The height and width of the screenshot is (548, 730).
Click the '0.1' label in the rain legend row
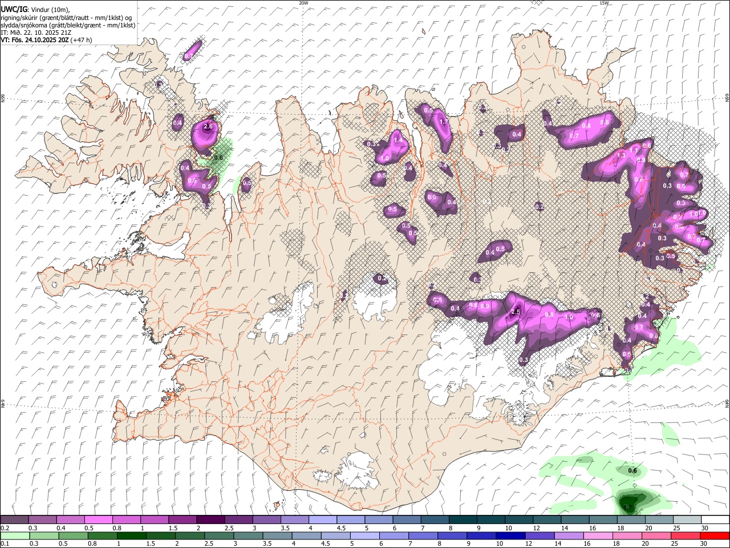point(3,544)
